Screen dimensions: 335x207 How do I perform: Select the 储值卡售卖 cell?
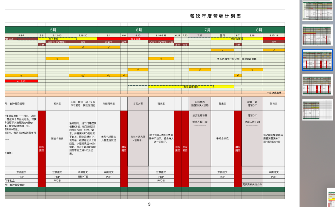(57, 138)
